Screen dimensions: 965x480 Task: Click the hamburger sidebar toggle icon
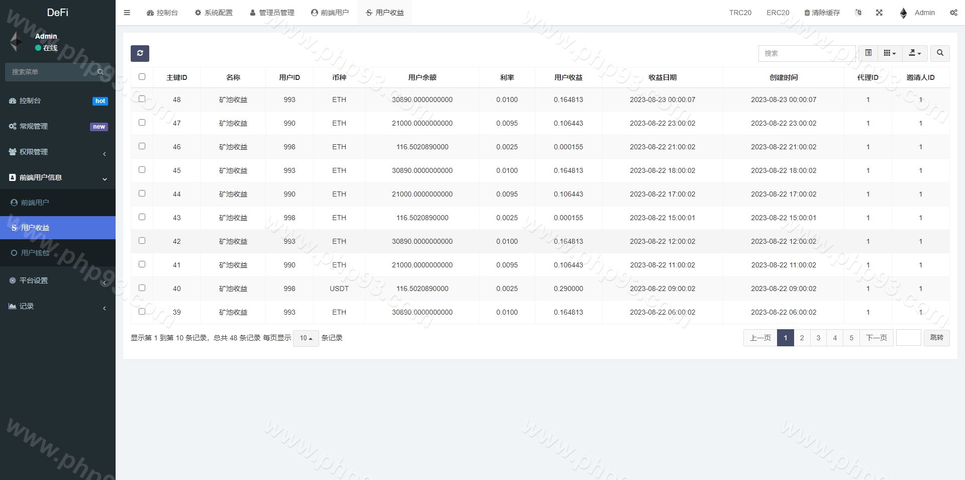point(127,13)
